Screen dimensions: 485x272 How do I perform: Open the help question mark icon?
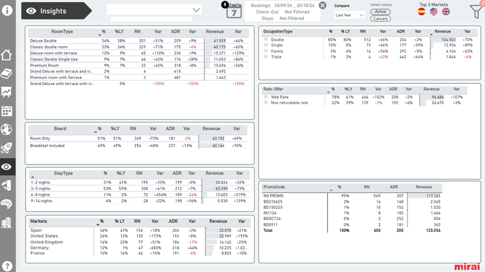pos(7,266)
